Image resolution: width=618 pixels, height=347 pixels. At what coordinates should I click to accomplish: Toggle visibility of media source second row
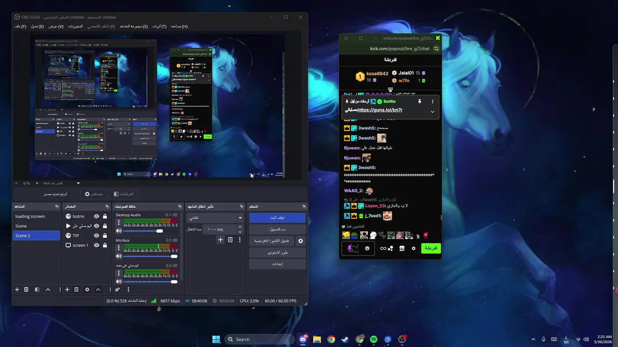click(97, 226)
